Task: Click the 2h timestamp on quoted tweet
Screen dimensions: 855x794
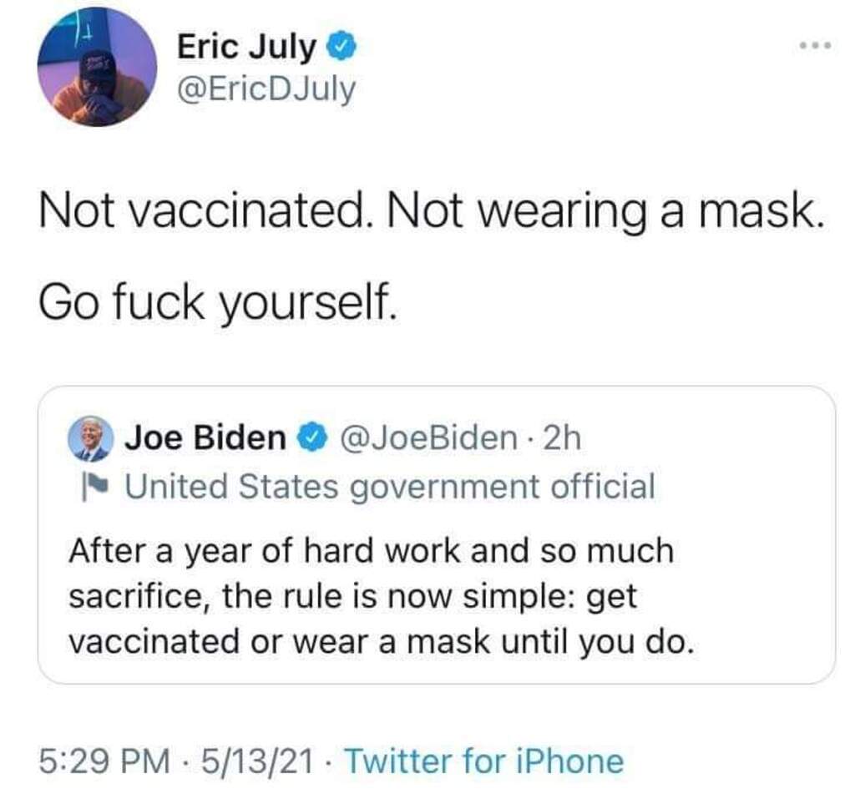Action: point(561,437)
